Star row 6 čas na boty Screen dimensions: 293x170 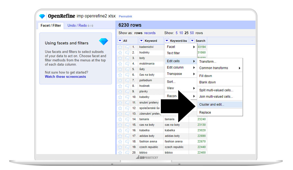120,75
